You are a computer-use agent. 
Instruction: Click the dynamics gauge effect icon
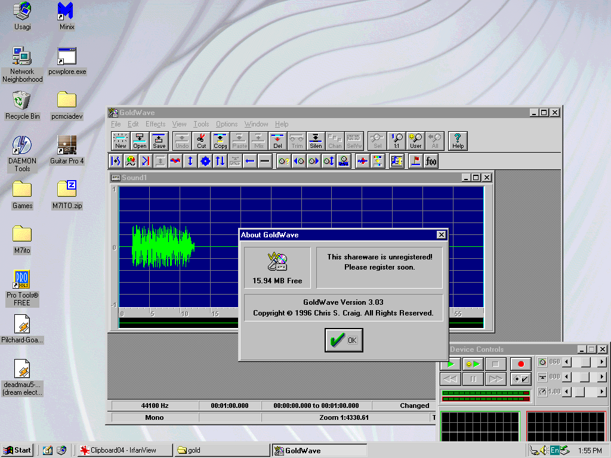[131, 161]
